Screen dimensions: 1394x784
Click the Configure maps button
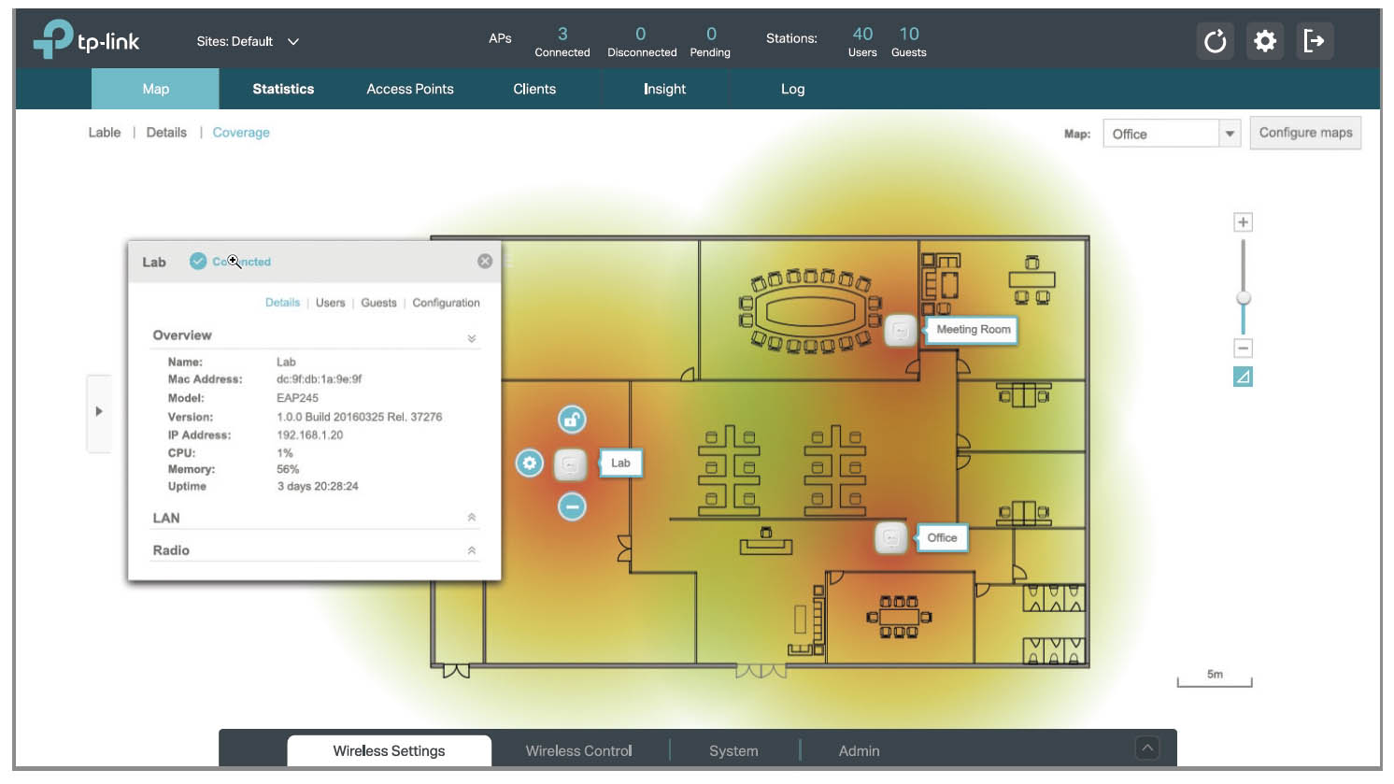pos(1305,133)
